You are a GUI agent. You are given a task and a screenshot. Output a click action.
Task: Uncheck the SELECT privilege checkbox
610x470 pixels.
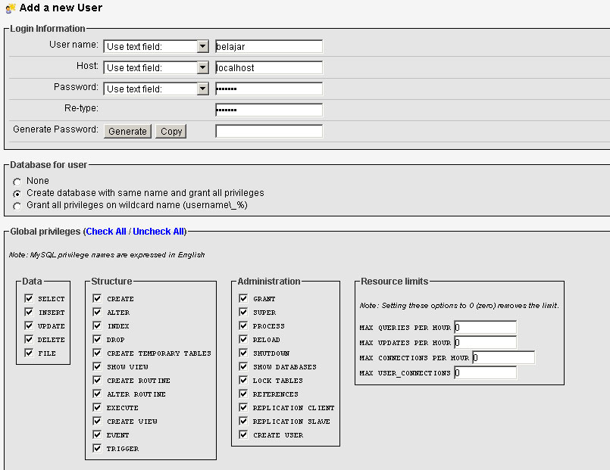[x=29, y=299]
